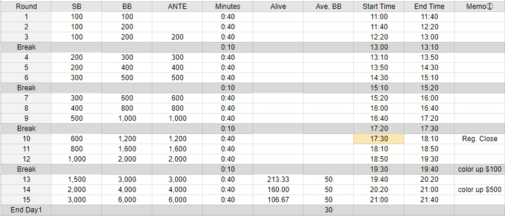Select the SB header cell

(77, 7)
